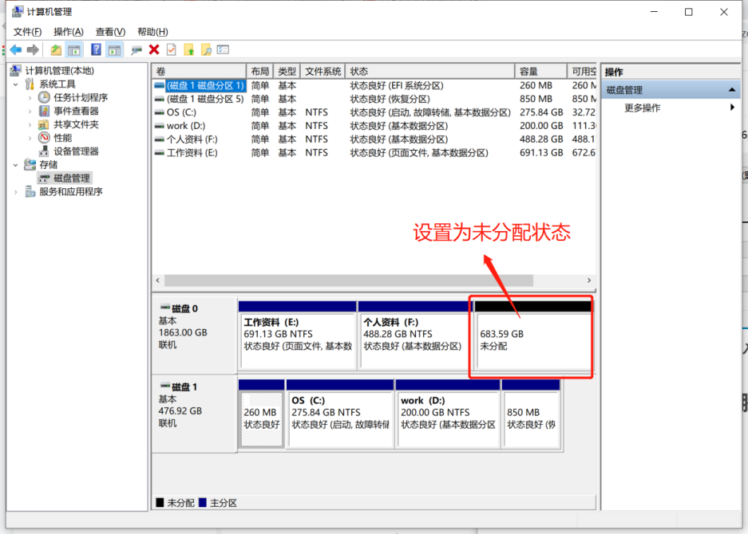
Task: Collapse the 存储 tree node
Action: coord(16,165)
